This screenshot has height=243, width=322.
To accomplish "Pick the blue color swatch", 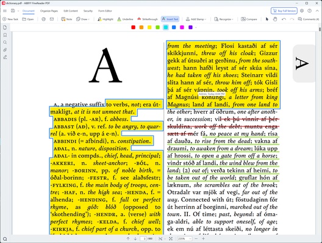I will coord(174,27).
